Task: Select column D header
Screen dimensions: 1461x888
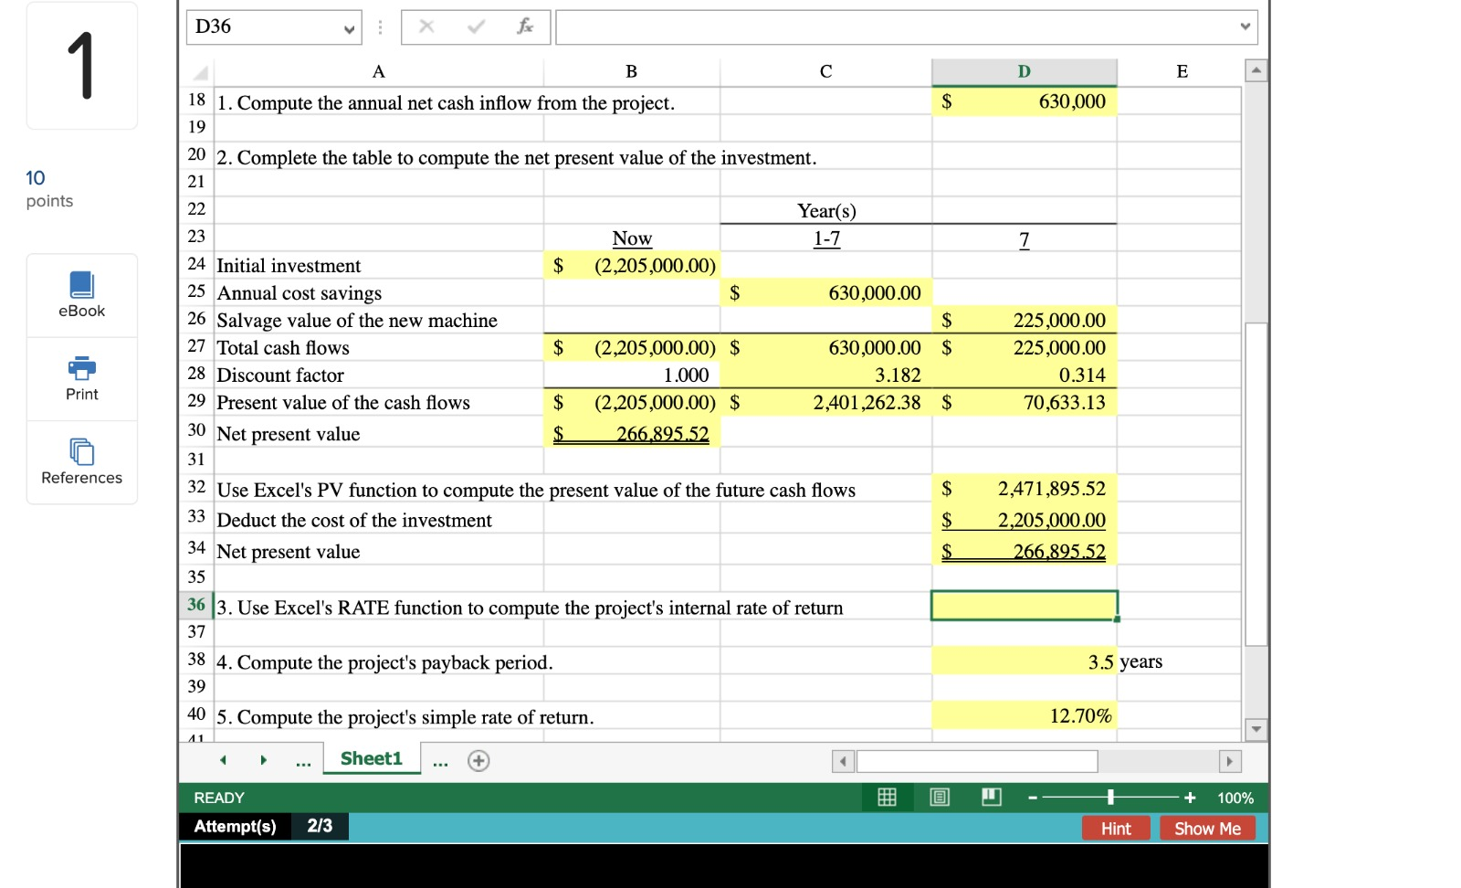Action: (1024, 72)
